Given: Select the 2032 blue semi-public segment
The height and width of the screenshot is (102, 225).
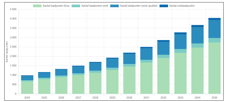Looking at the screenshot, I should point(164,48).
